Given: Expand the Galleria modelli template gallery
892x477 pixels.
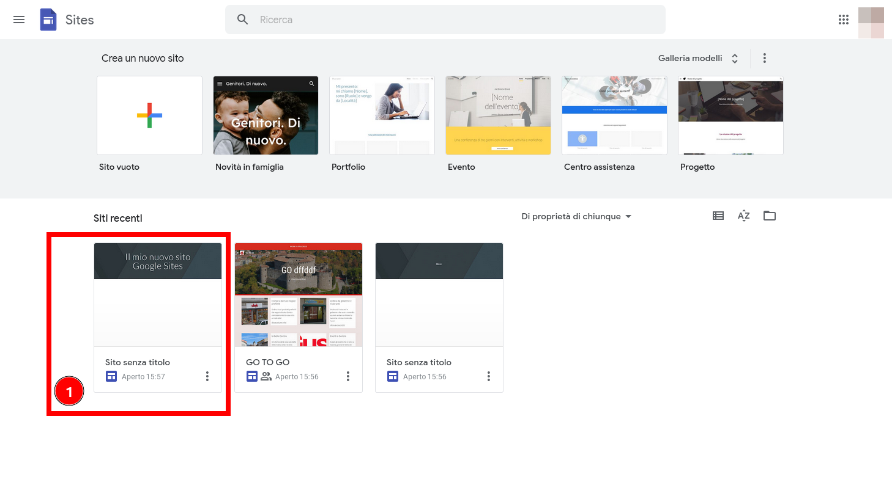Looking at the screenshot, I should pos(699,58).
